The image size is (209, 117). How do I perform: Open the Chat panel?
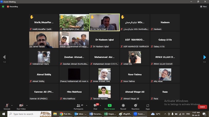coord(95,106)
